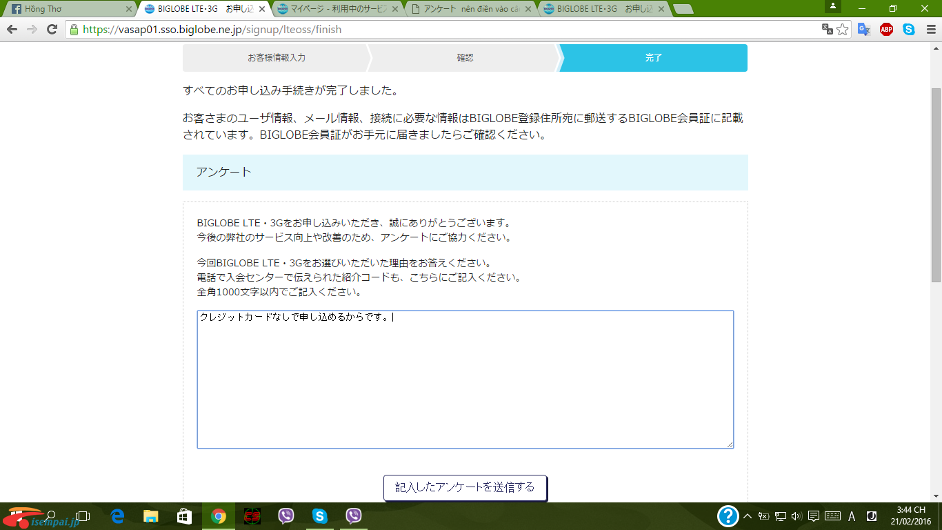Open the Chrome hamburger menu

pyautogui.click(x=930, y=30)
